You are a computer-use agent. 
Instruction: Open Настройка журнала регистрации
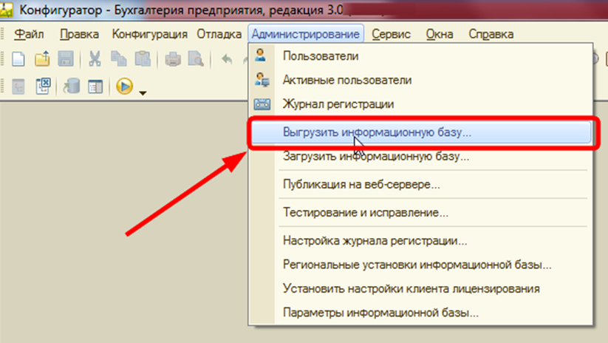tap(420, 240)
